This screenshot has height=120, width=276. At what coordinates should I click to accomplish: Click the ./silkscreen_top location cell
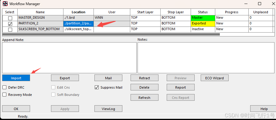(x=79, y=30)
